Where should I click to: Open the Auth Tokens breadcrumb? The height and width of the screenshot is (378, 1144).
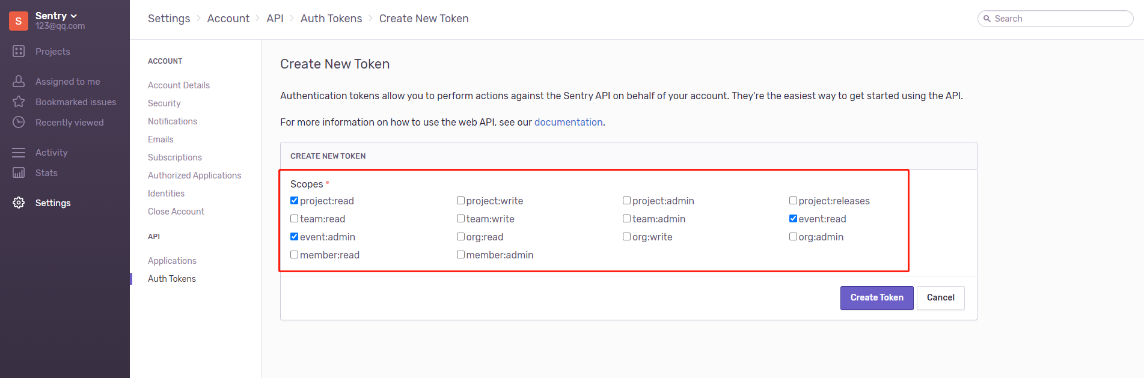pos(331,19)
